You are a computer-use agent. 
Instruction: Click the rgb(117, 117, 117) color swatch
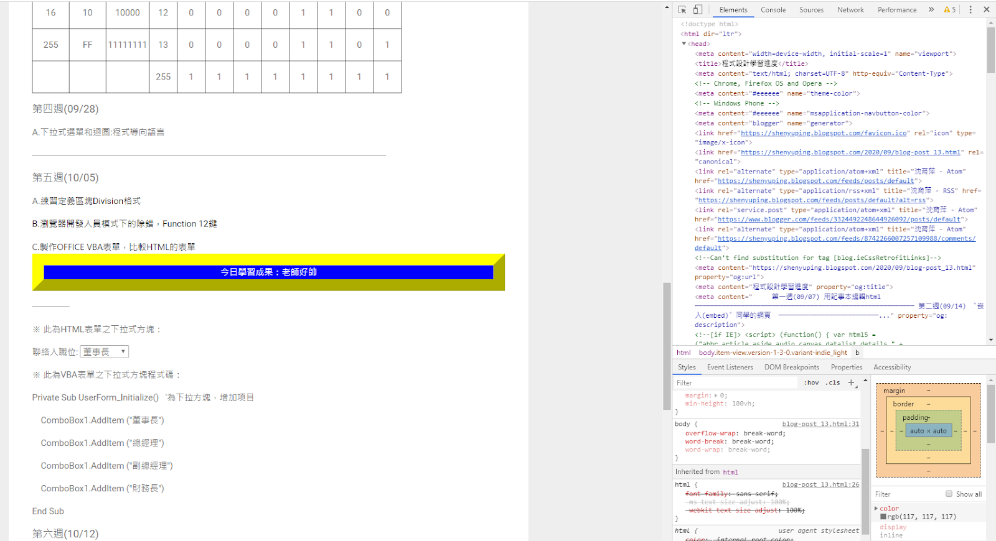[x=883, y=517]
